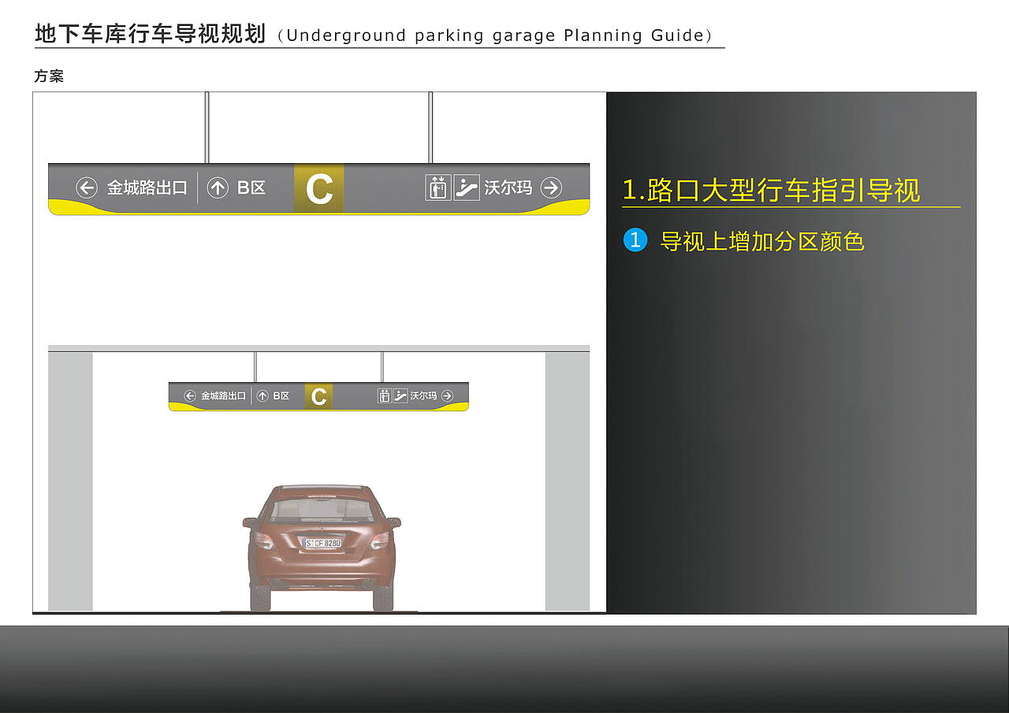
Task: Click the blue circled number 1 marker
Action: pyautogui.click(x=635, y=240)
